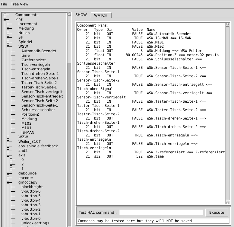Image resolution: width=234 pixels, height=227 pixels.
Task: Expand the Increment node
Action: coord(8,24)
